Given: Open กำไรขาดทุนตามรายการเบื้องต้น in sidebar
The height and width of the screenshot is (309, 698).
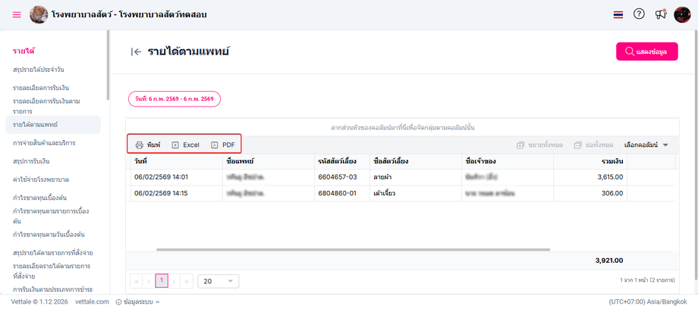Looking at the screenshot, I should click(x=51, y=216).
